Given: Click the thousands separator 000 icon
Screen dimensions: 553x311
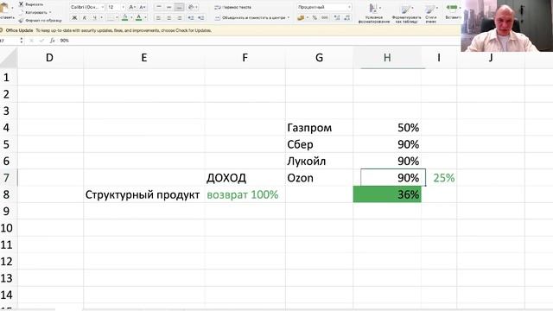Looking at the screenshot, I should [x=325, y=17].
